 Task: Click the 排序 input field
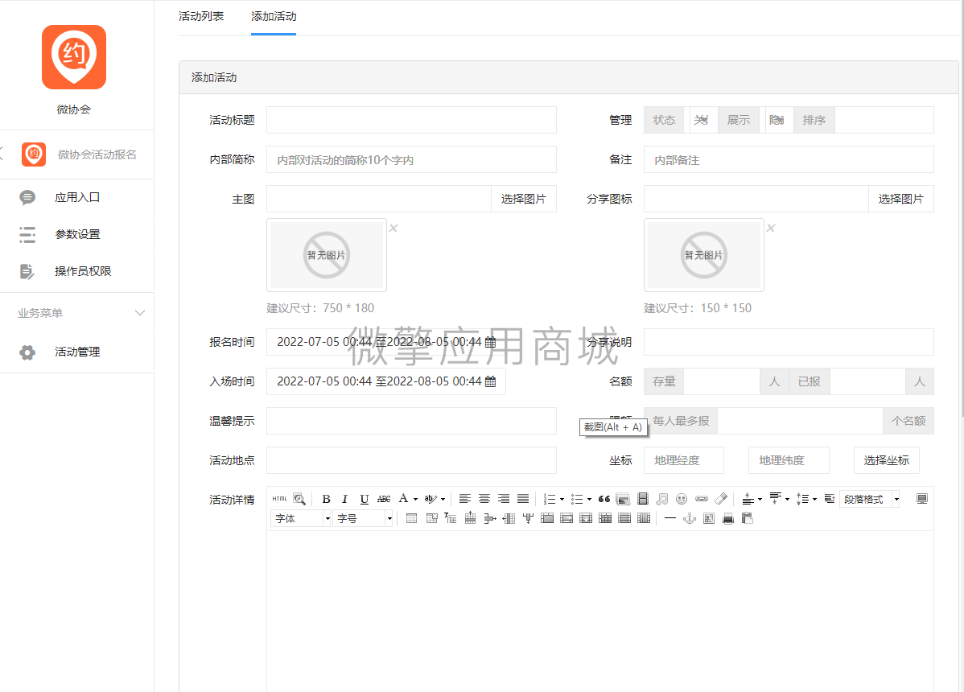[884, 120]
